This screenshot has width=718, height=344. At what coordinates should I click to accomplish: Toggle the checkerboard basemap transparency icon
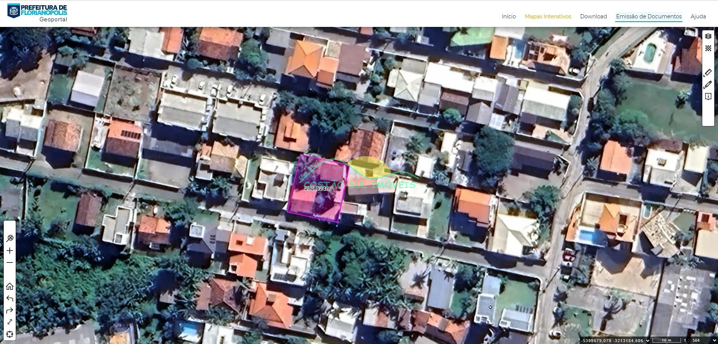pos(708,48)
